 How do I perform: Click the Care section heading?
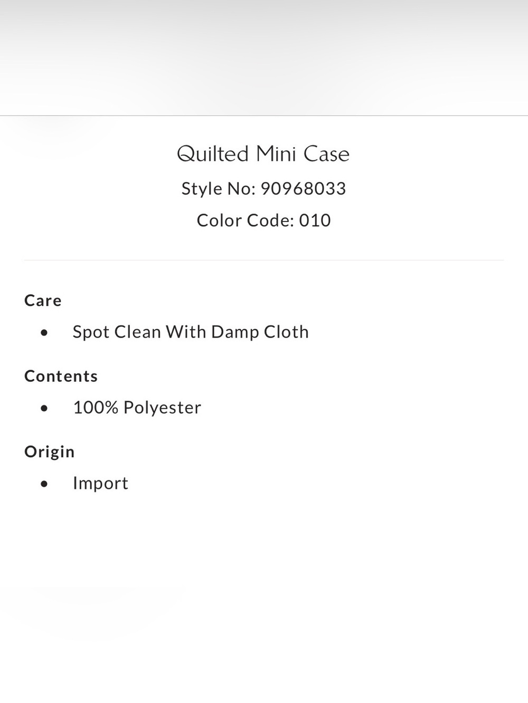pyautogui.click(x=43, y=301)
